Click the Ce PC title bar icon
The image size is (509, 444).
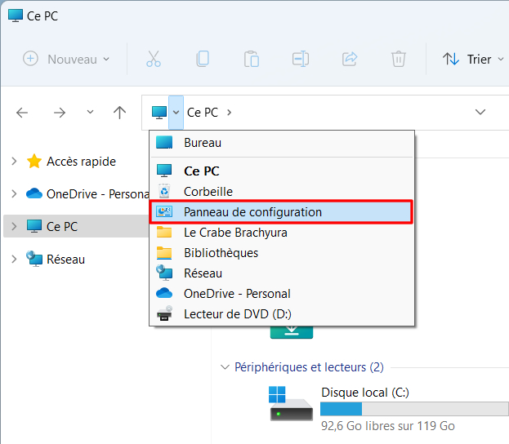coord(16,16)
